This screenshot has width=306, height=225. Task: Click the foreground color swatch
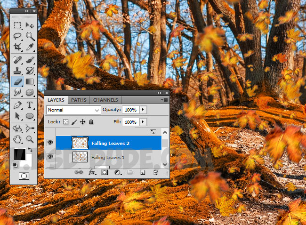19,154
